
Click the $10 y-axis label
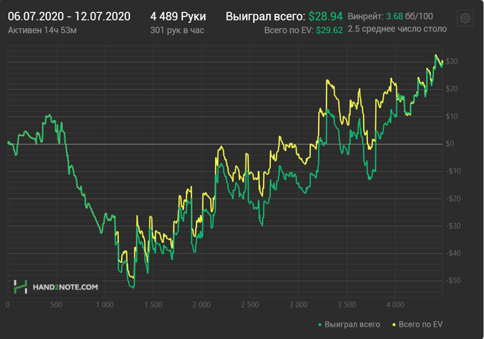(452, 116)
